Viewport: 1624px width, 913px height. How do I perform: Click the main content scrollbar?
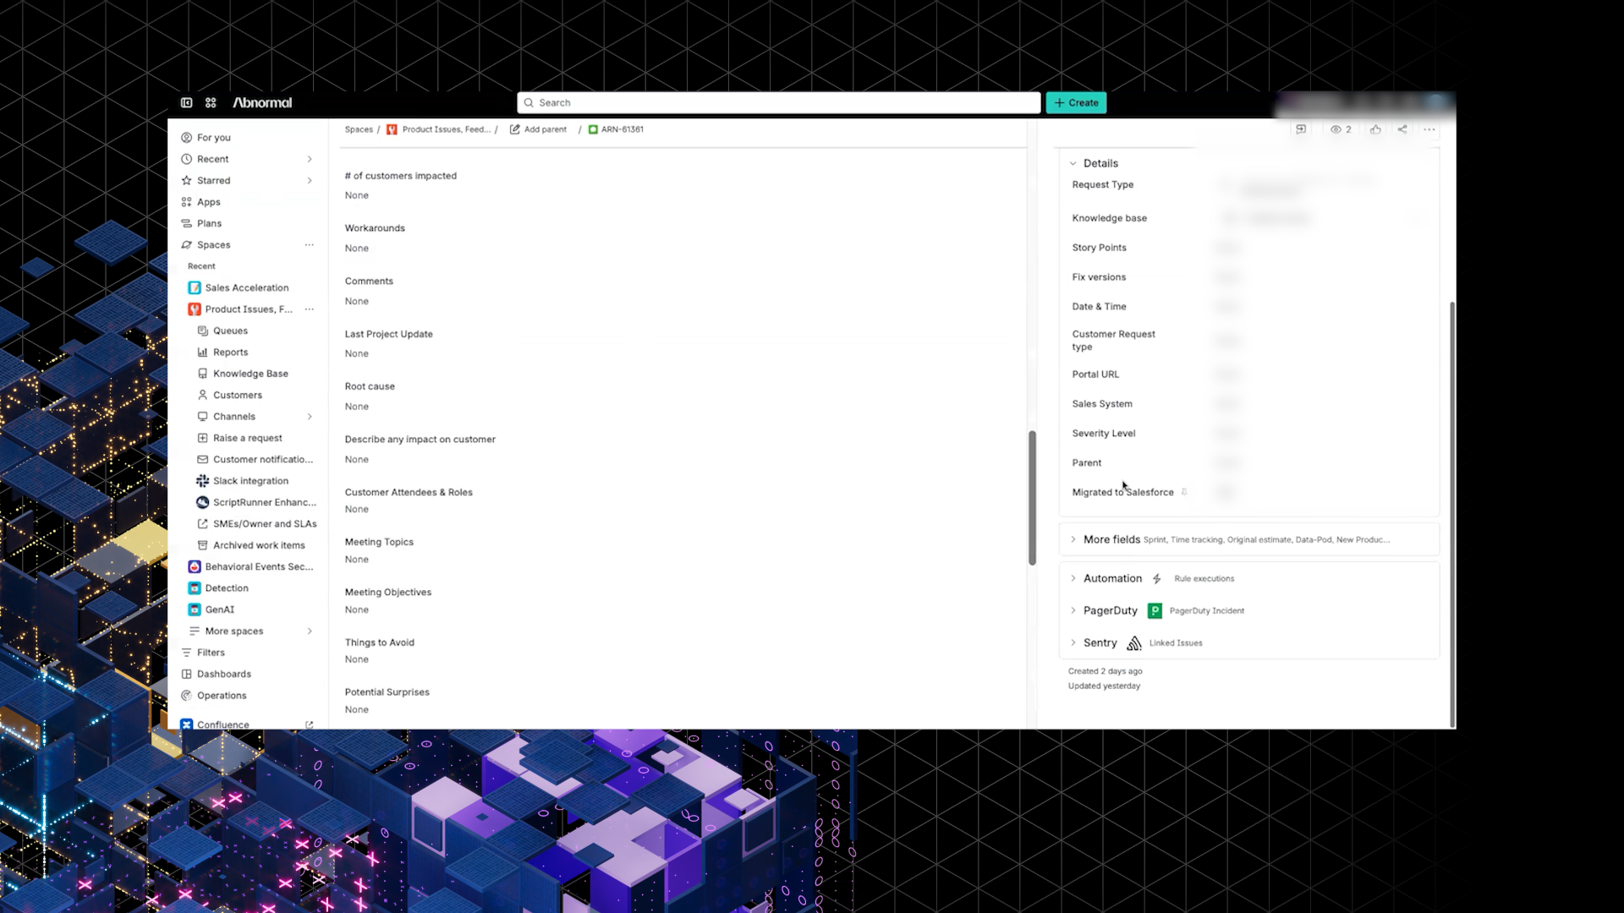(1032, 498)
